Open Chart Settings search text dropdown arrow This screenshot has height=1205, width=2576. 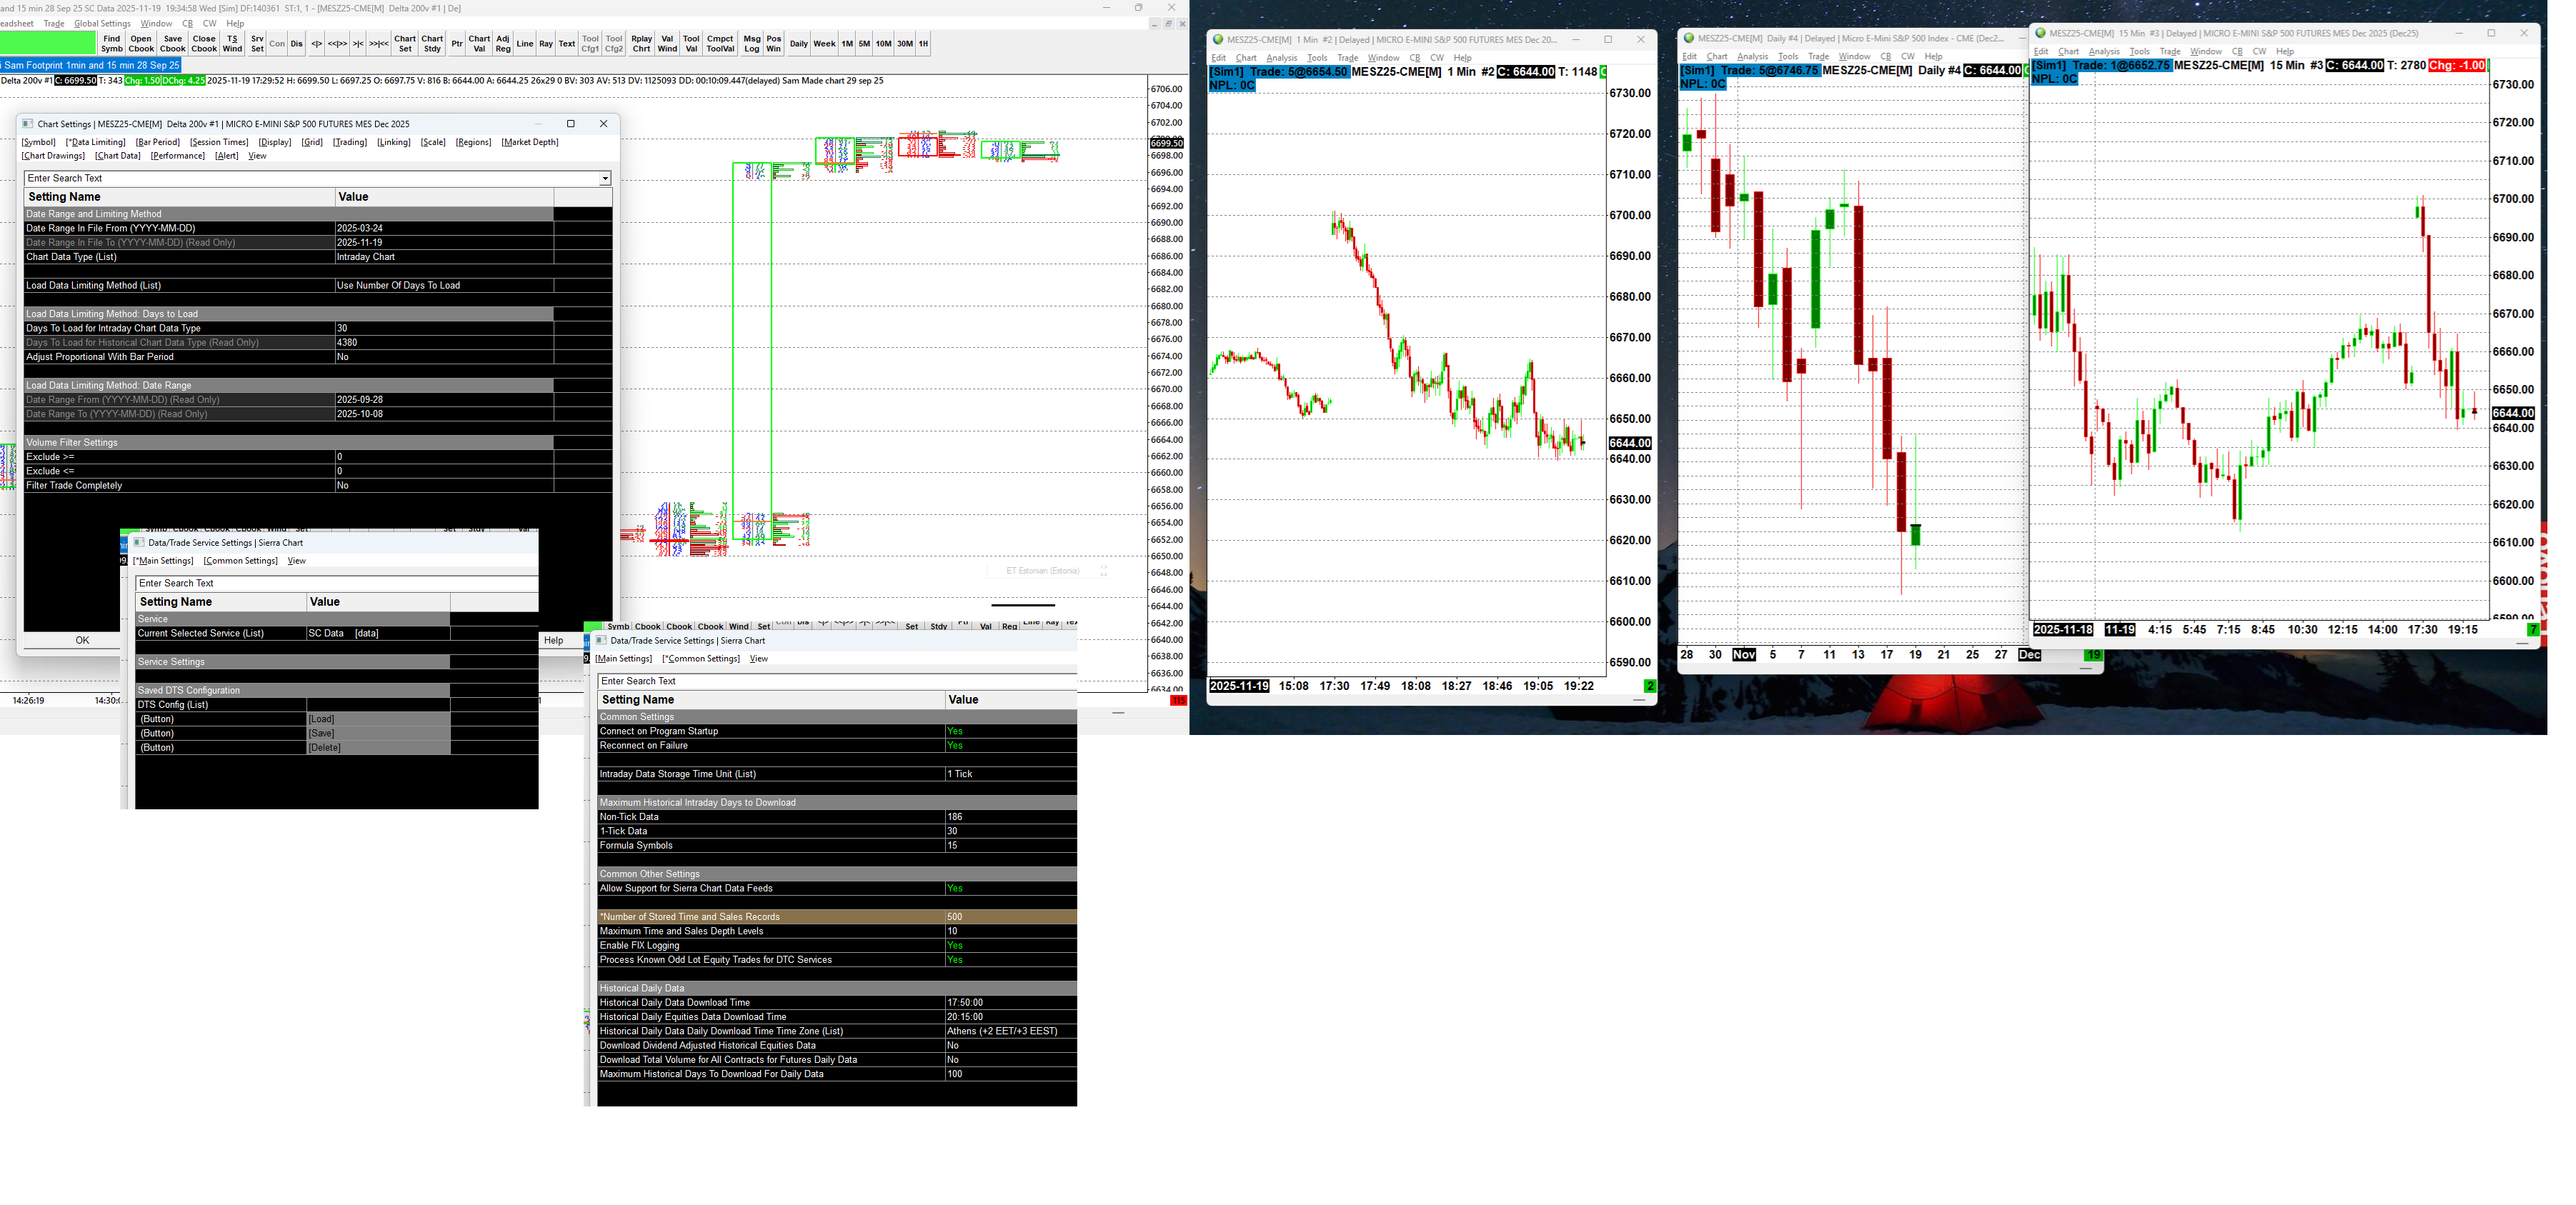pyautogui.click(x=605, y=179)
